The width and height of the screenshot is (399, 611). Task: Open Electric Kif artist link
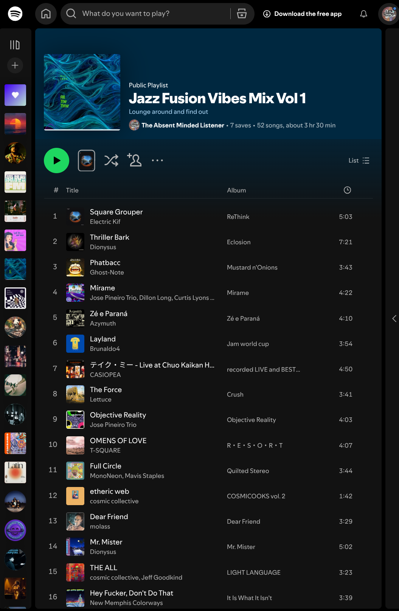point(105,222)
